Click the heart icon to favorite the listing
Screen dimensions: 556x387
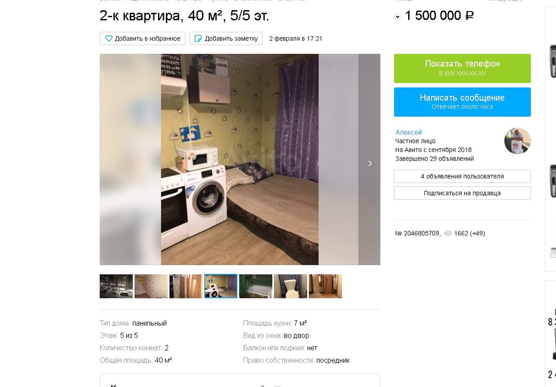[x=109, y=38]
